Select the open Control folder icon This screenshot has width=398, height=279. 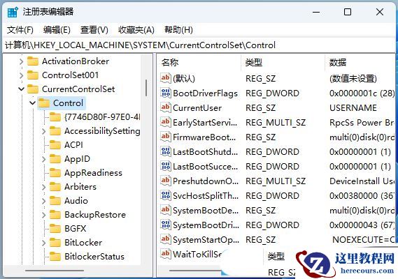[44, 103]
